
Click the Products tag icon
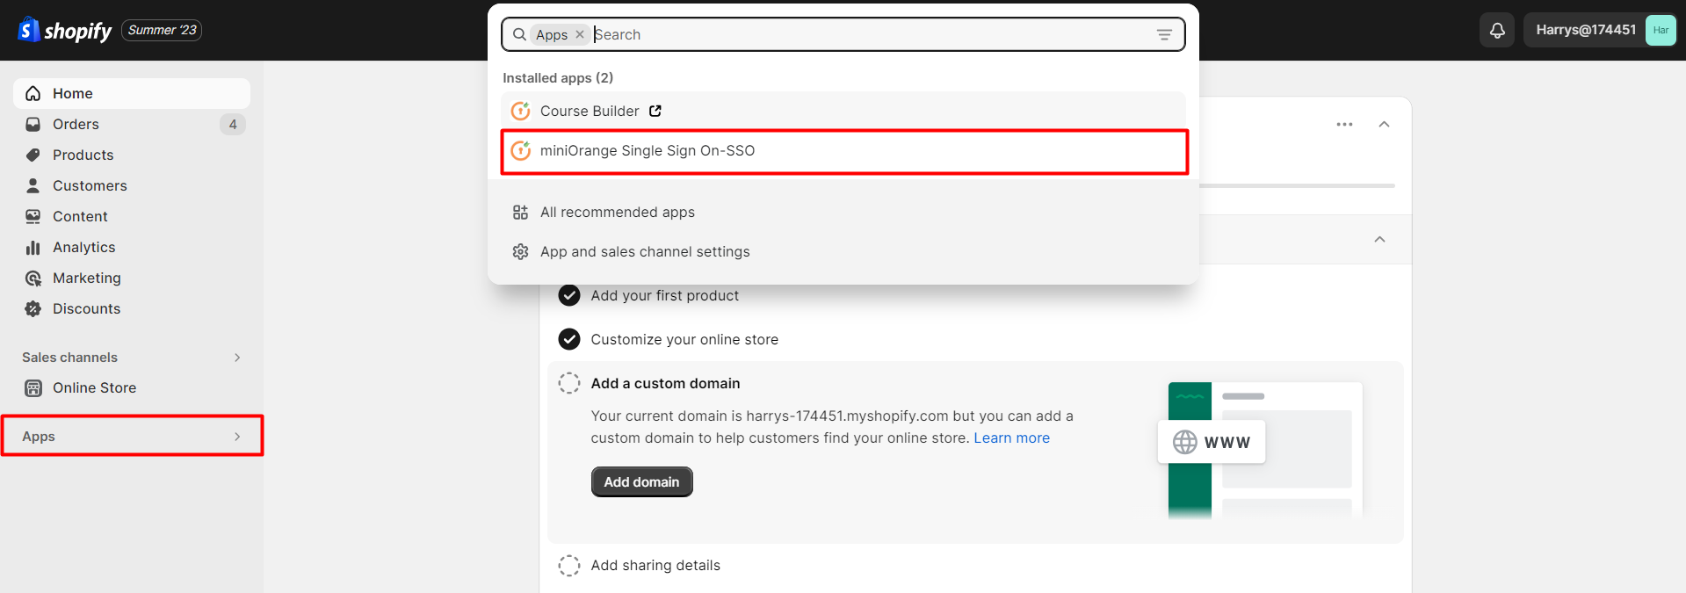tap(33, 155)
